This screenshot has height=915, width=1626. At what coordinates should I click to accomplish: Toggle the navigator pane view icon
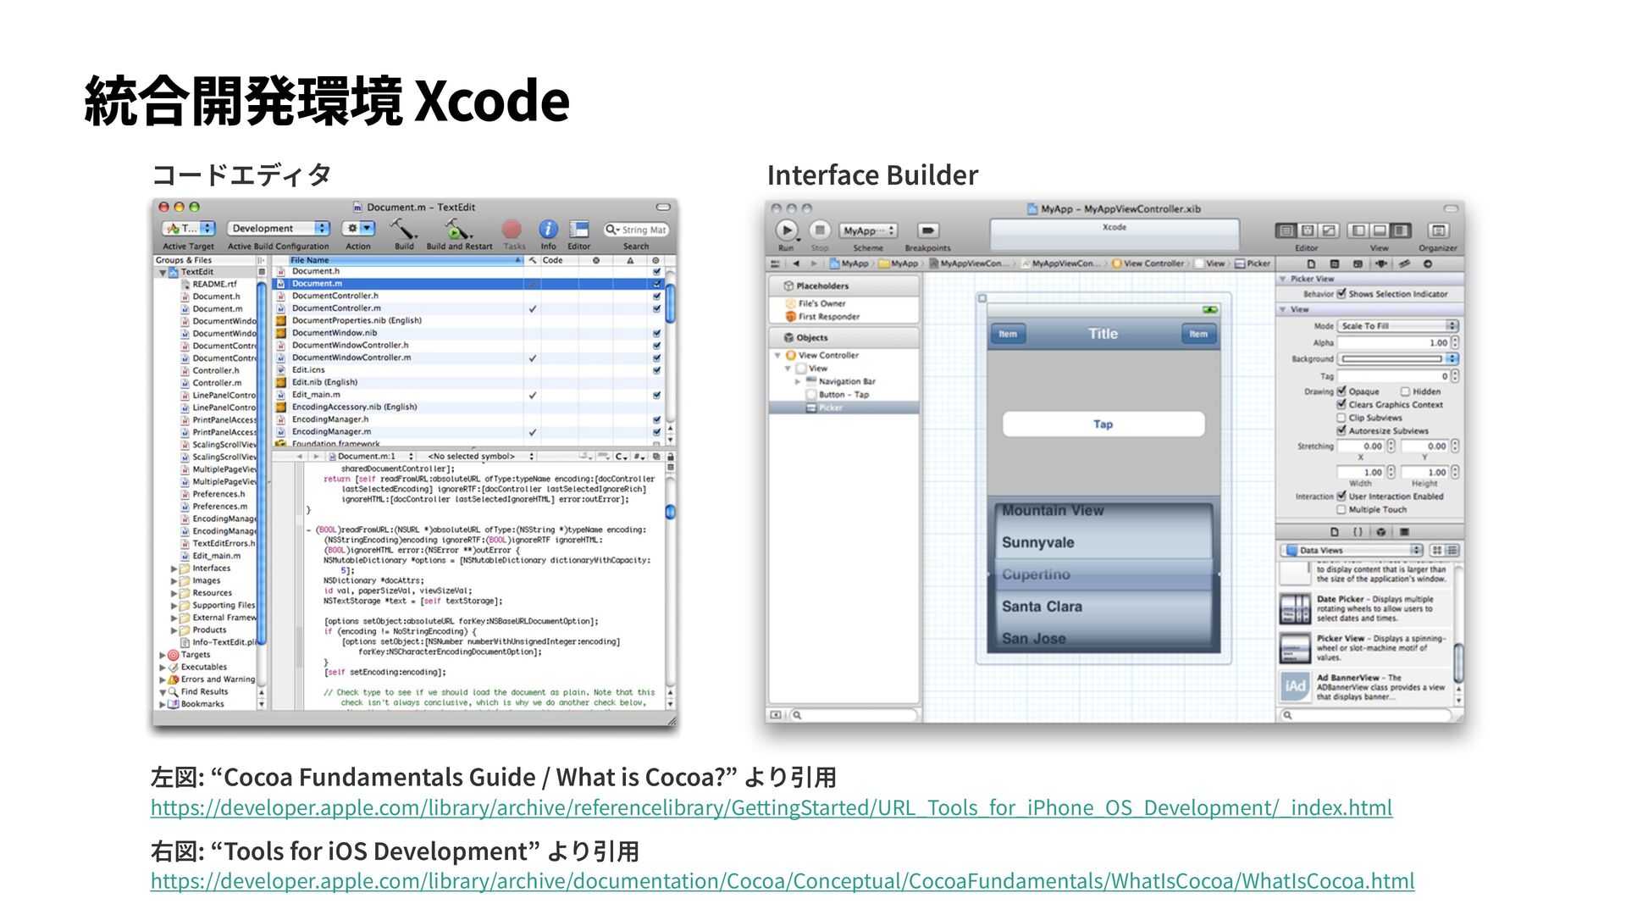1359,230
